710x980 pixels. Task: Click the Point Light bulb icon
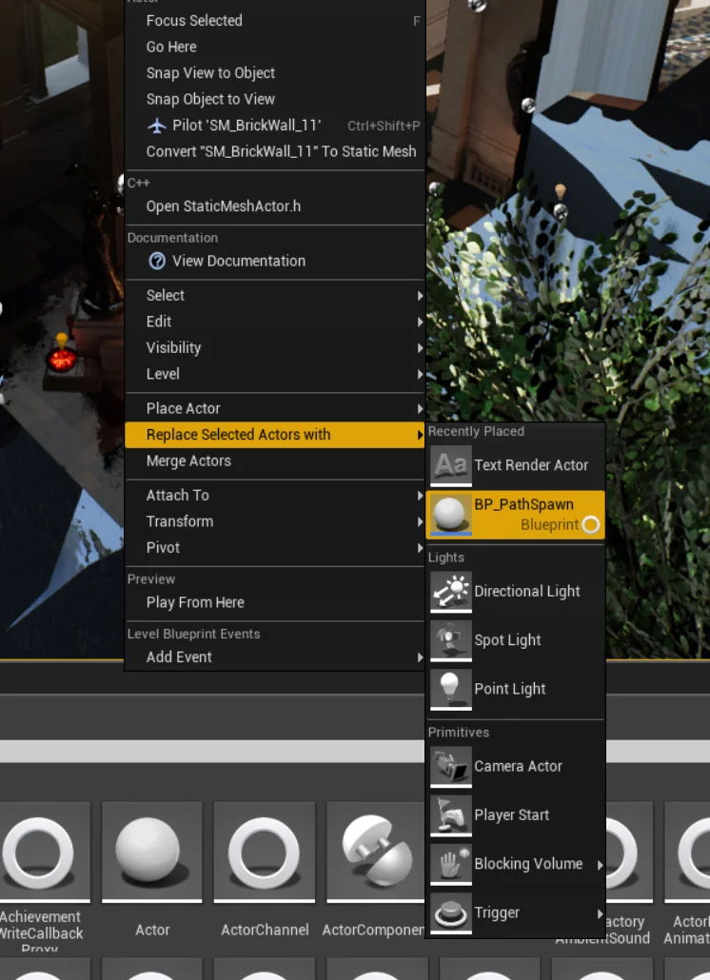click(450, 689)
